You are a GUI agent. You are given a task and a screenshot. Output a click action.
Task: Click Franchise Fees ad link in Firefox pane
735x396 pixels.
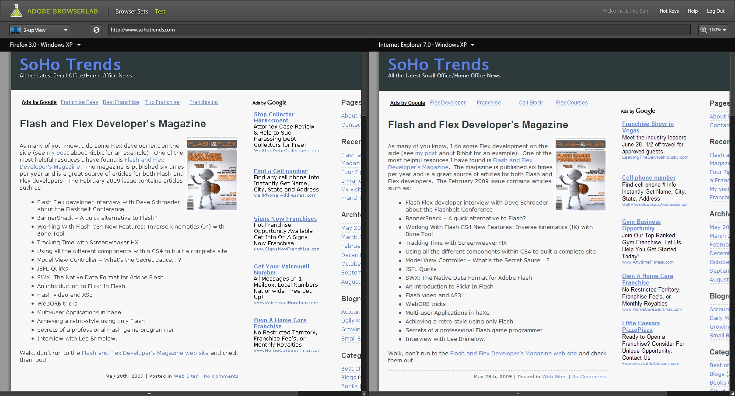tap(80, 102)
